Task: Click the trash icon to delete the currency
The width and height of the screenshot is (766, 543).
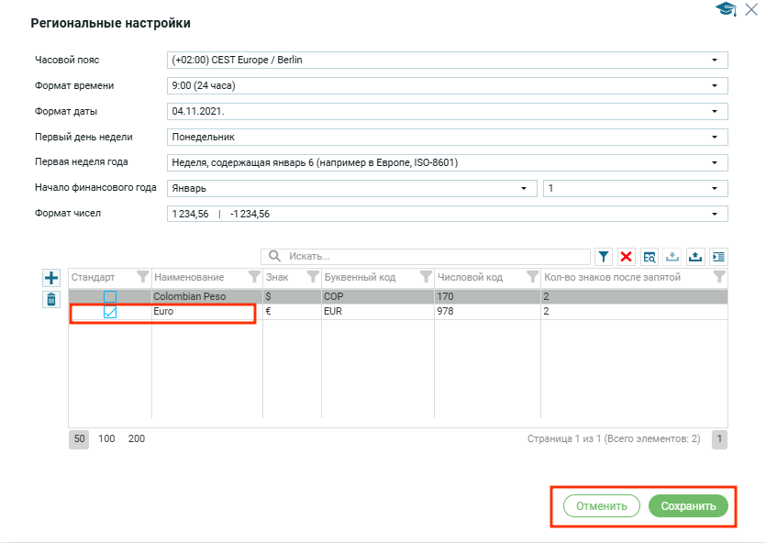Action: click(51, 299)
